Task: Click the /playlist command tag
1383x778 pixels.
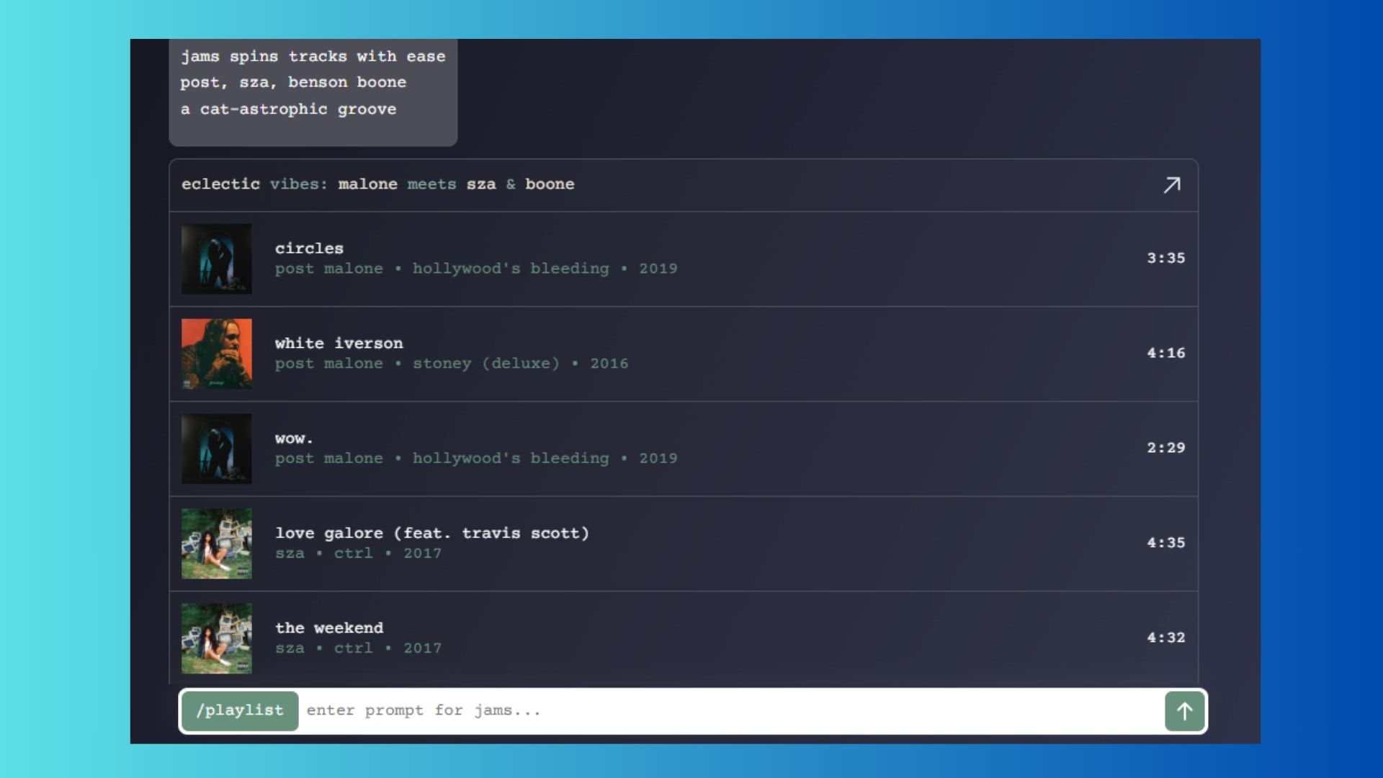Action: (240, 711)
